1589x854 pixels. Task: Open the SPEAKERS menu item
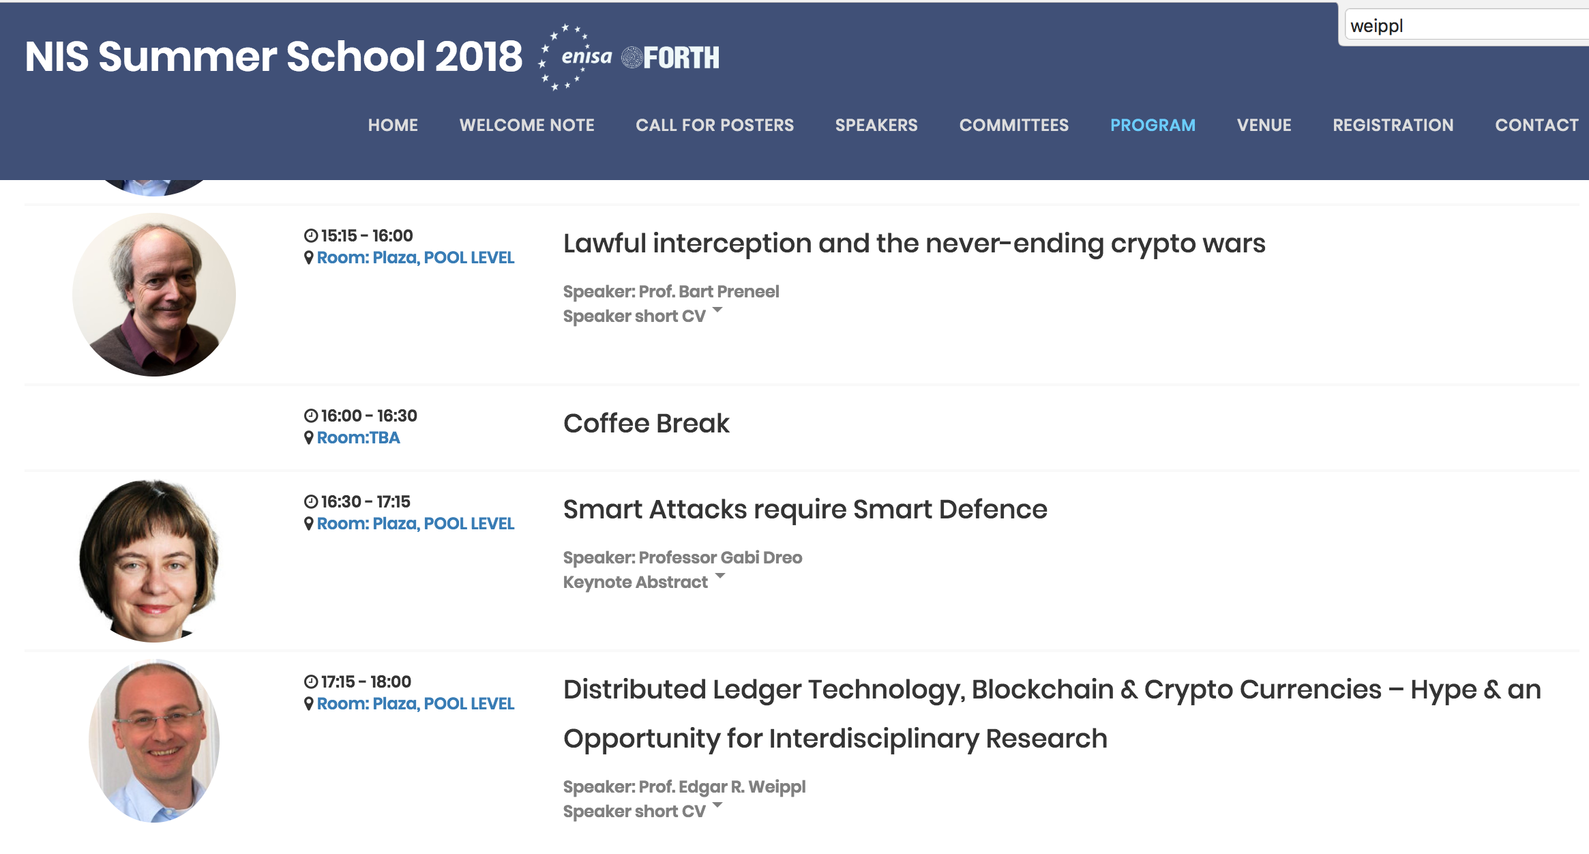[876, 126]
